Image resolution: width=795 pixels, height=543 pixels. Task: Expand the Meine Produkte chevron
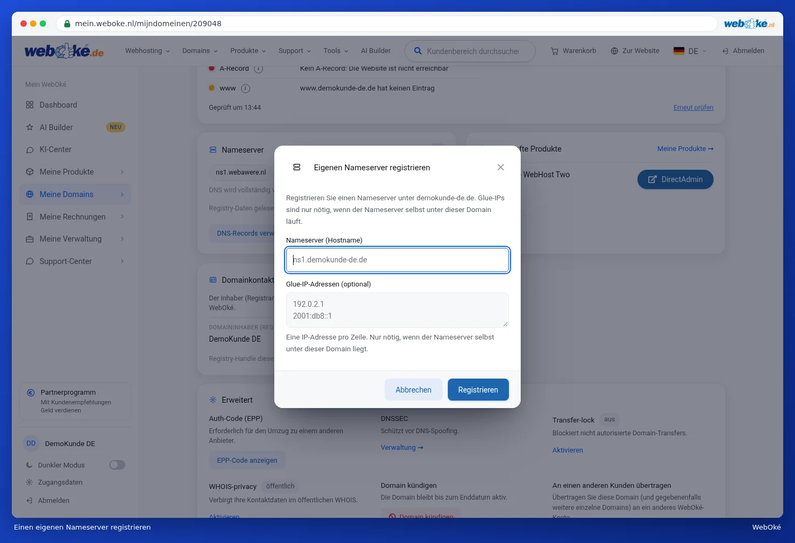(x=122, y=172)
